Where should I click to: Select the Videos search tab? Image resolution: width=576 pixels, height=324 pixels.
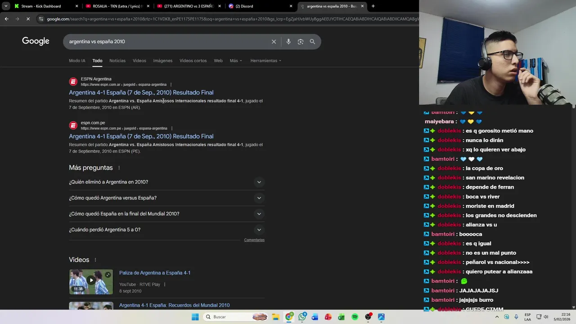tap(139, 61)
